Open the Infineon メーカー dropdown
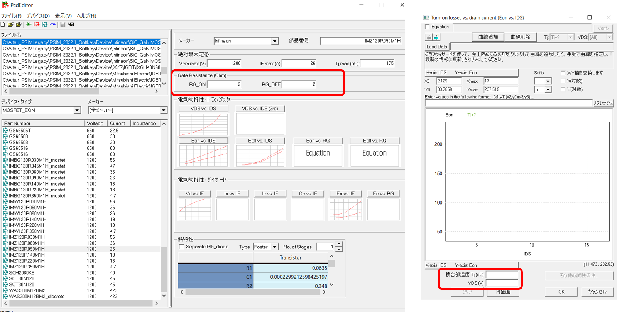617x312 pixels. [274, 41]
